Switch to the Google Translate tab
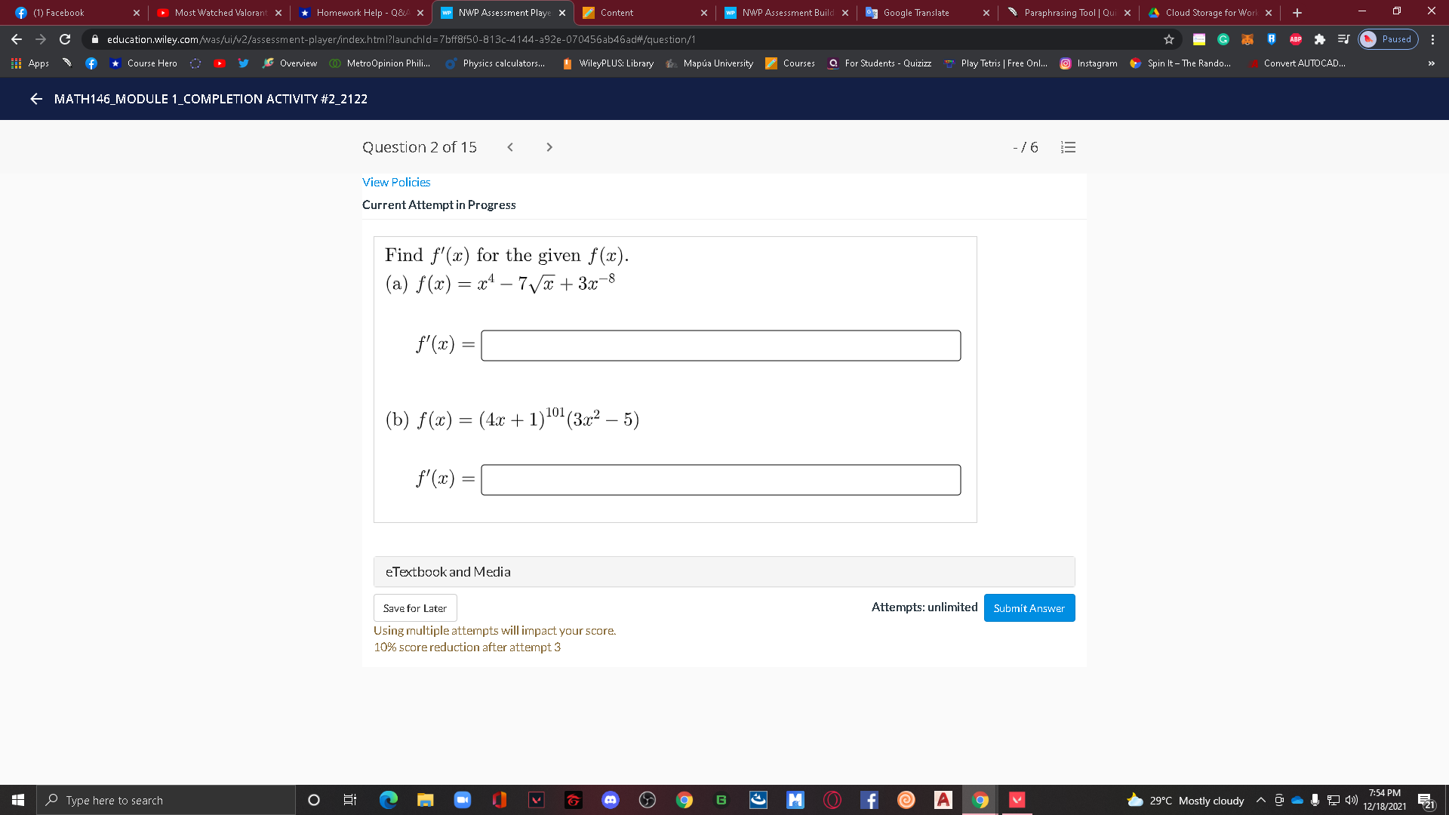This screenshot has width=1449, height=815. pos(916,13)
